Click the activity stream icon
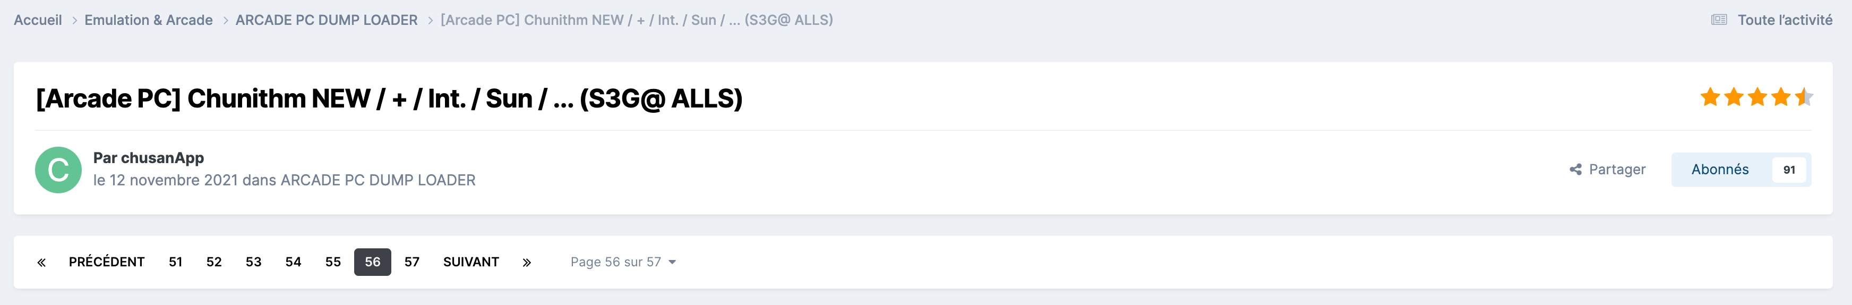1852x305 pixels. (1719, 20)
